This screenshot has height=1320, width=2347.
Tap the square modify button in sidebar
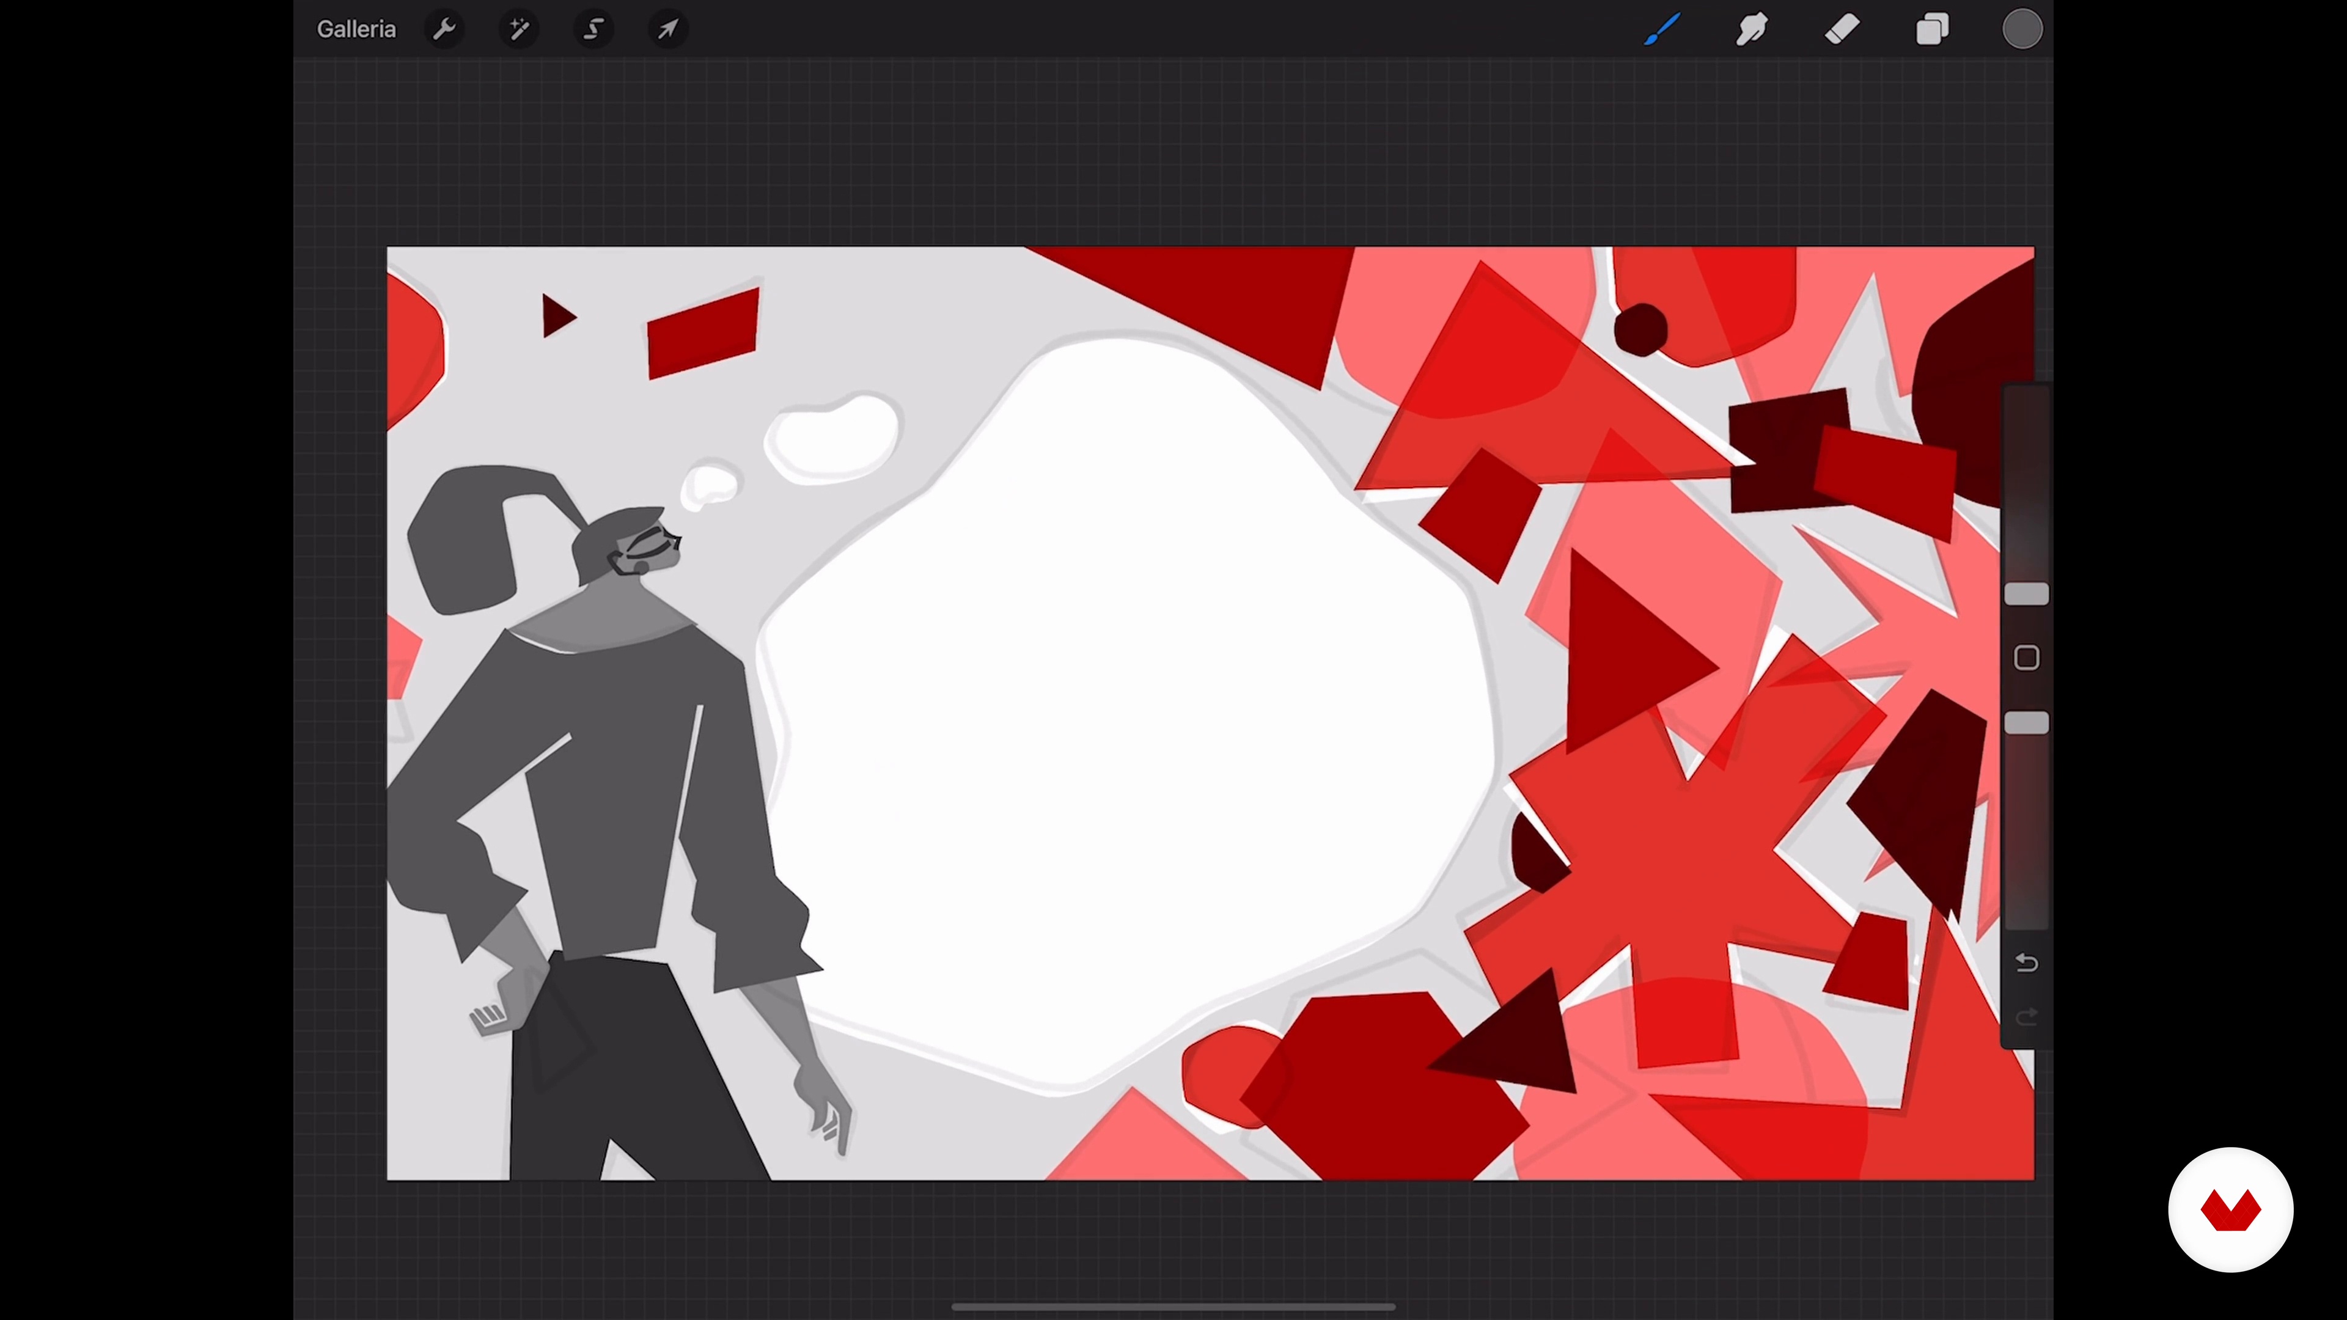(2026, 658)
